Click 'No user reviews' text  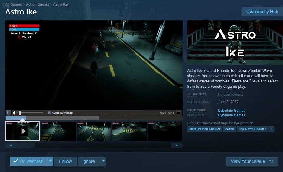[230, 95]
